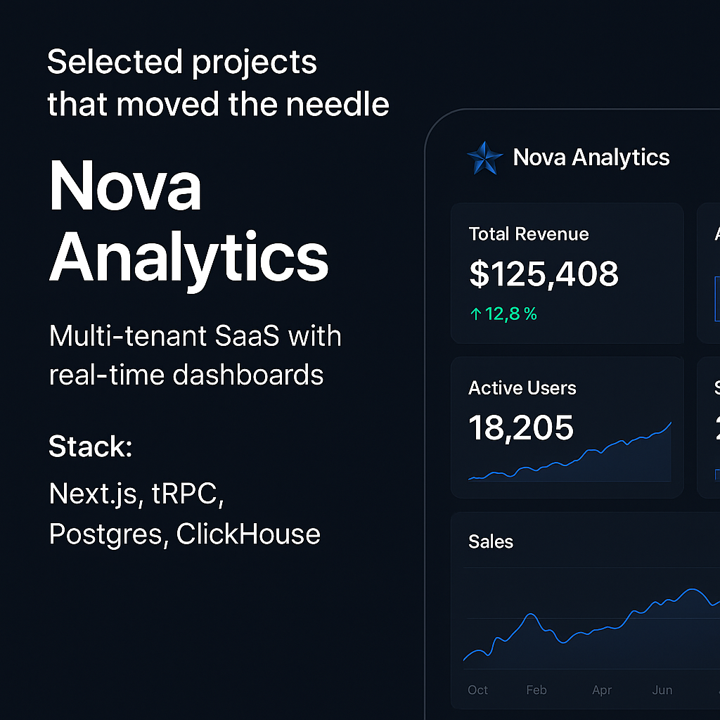Toggle the Active Users card
This screenshot has height=720, width=720.
point(567,427)
